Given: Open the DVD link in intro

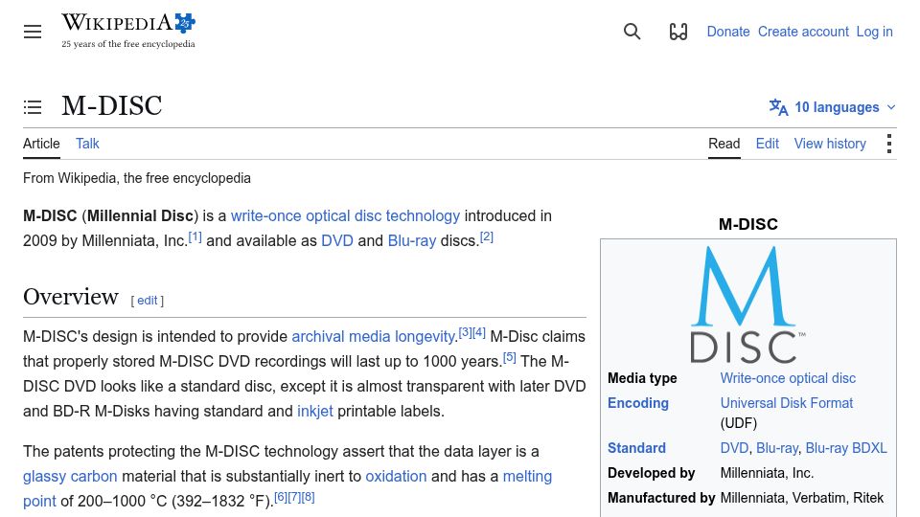Looking at the screenshot, I should [336, 241].
